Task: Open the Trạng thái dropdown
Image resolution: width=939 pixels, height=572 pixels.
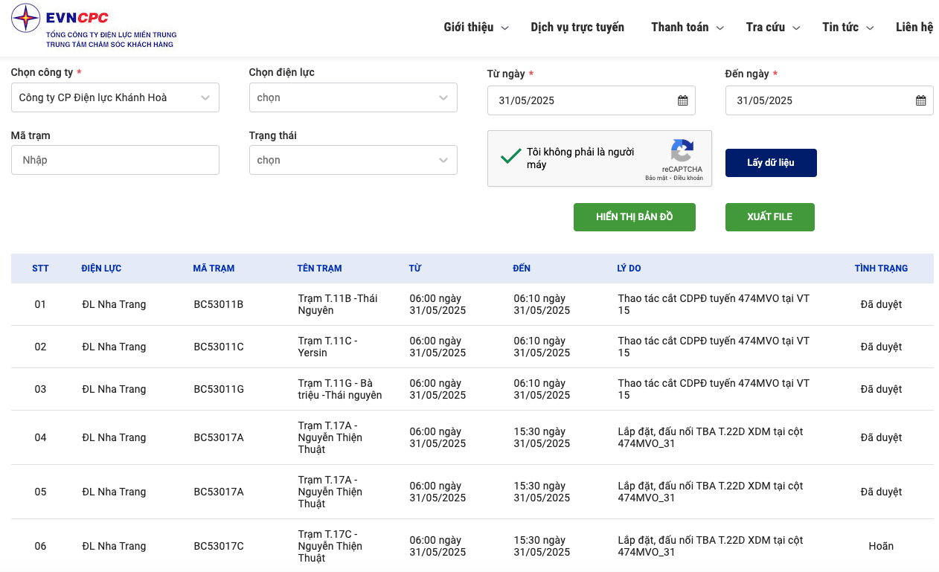Action: 353,160
